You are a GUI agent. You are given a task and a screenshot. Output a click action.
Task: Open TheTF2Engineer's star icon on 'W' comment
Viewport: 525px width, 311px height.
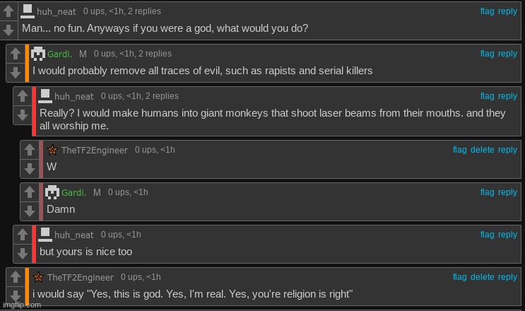point(52,150)
